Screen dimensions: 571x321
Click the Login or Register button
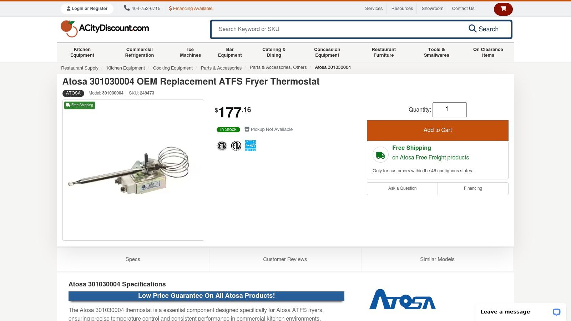[x=87, y=9]
